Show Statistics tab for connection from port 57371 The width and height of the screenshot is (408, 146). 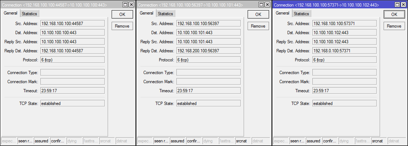pos(301,14)
